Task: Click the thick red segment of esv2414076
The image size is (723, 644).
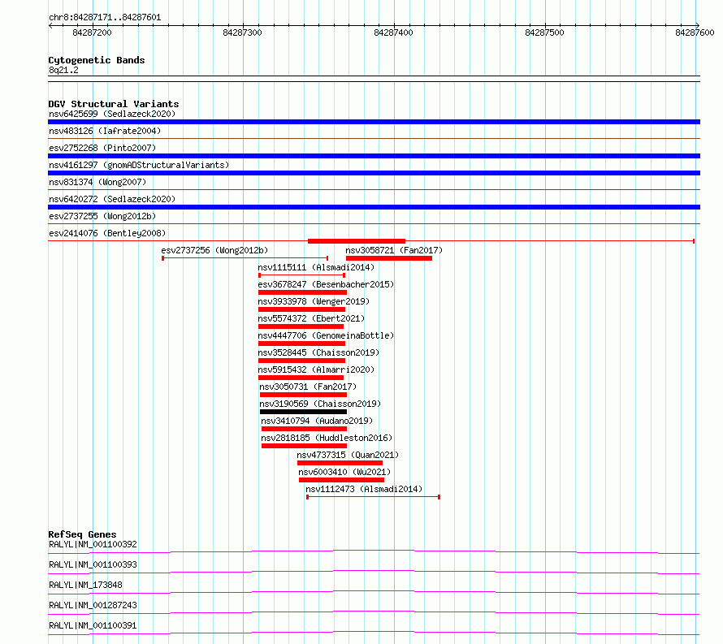Action: (357, 241)
